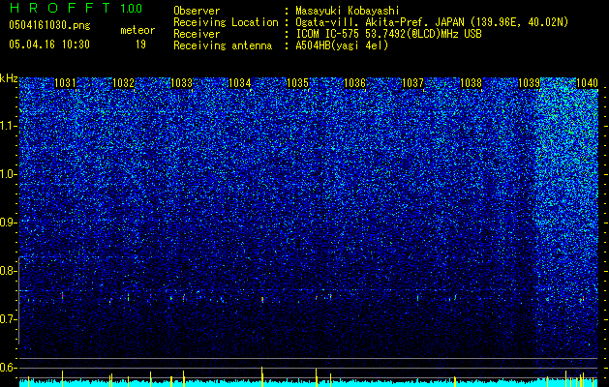This screenshot has height=387, width=609.
Task: Click the 'Observer' field label
Action: click(x=197, y=11)
